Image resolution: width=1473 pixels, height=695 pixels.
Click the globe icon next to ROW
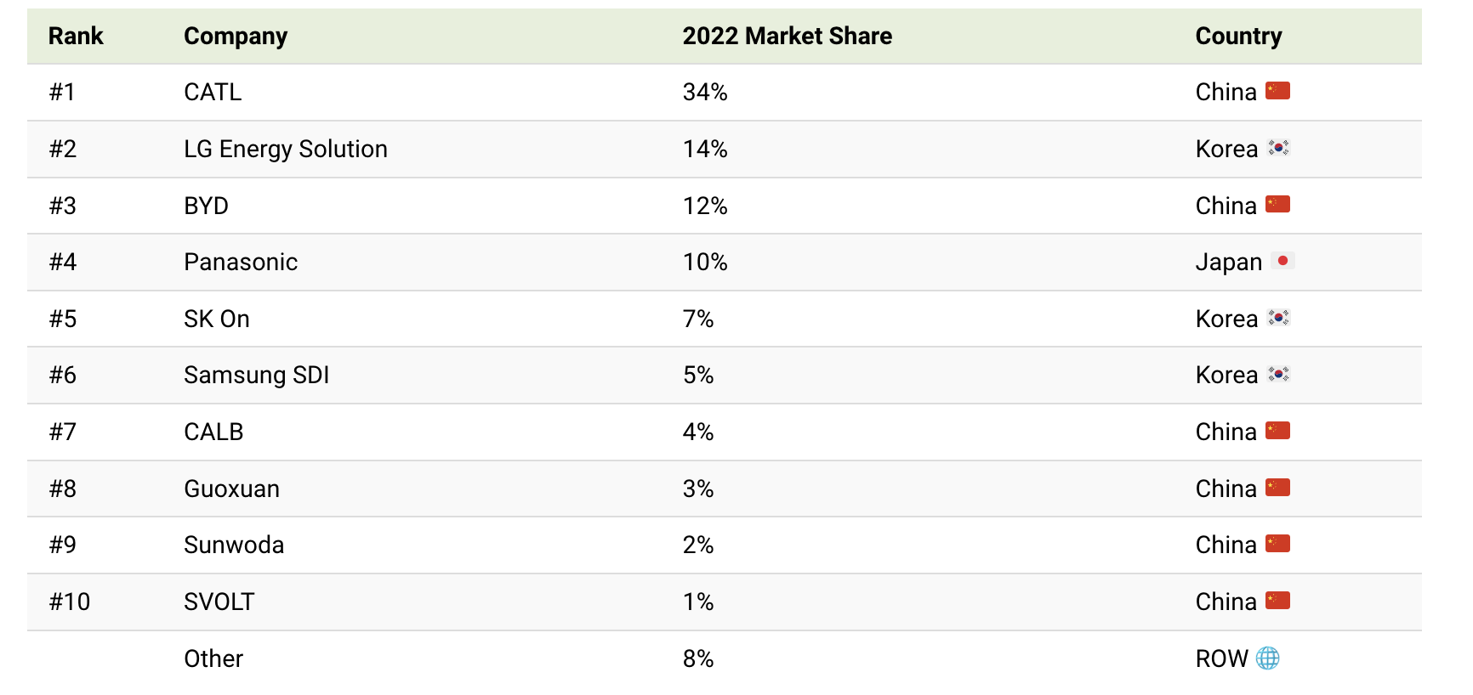[x=1267, y=658]
